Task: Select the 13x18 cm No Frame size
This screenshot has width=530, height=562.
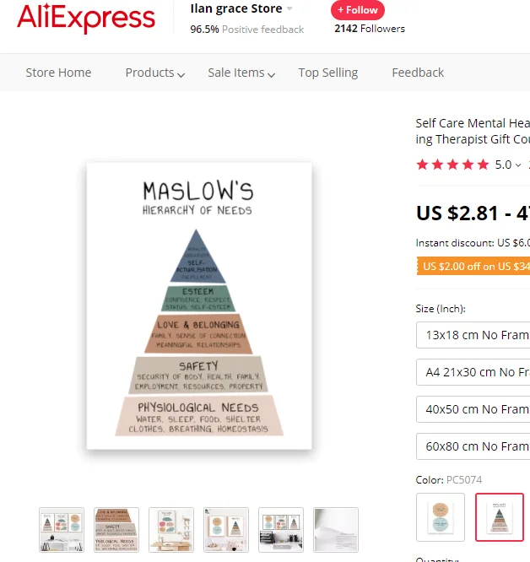Action: click(473, 335)
